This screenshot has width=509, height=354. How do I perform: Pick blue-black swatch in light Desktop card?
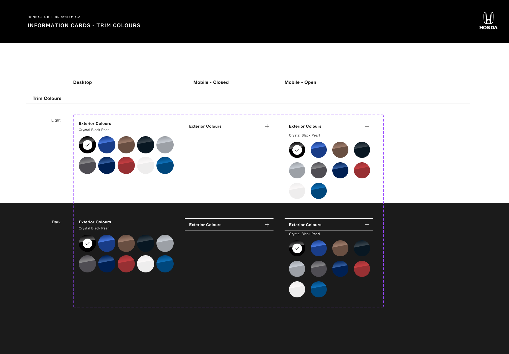click(x=146, y=145)
